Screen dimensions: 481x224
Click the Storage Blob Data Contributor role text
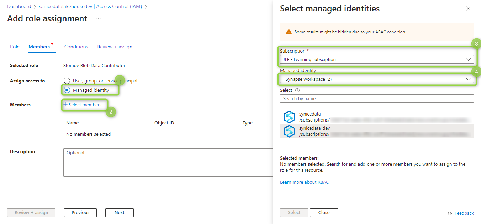tap(94, 65)
